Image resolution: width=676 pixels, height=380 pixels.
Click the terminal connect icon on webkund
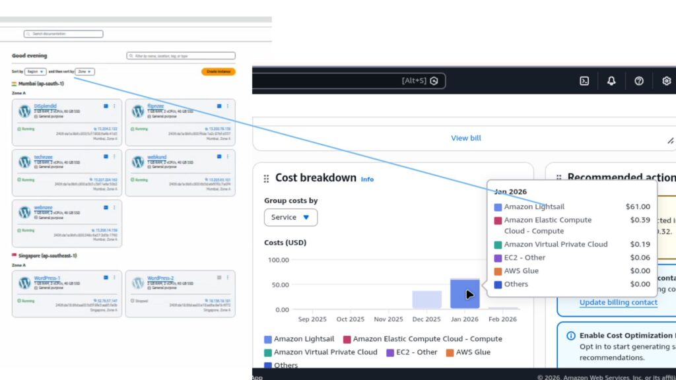coord(219,157)
